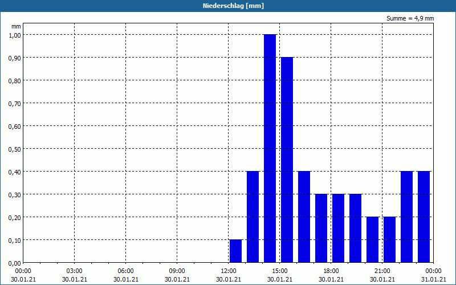Select the y-axis value '0,30'
Image resolution: width=456 pixels, height=285 pixels.
click(15, 194)
